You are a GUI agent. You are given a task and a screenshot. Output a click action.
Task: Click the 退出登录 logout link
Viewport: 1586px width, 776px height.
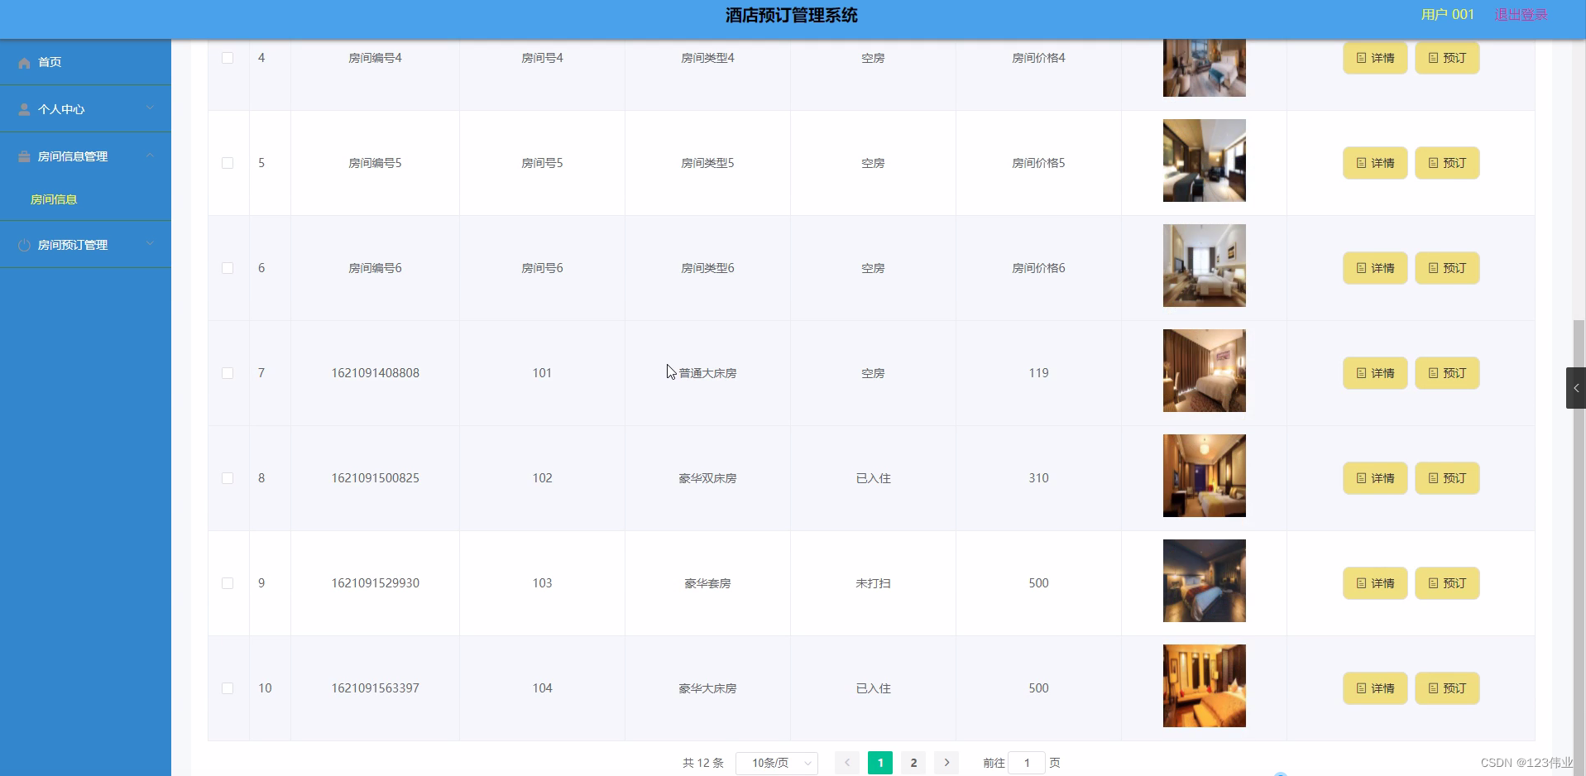click(1521, 14)
